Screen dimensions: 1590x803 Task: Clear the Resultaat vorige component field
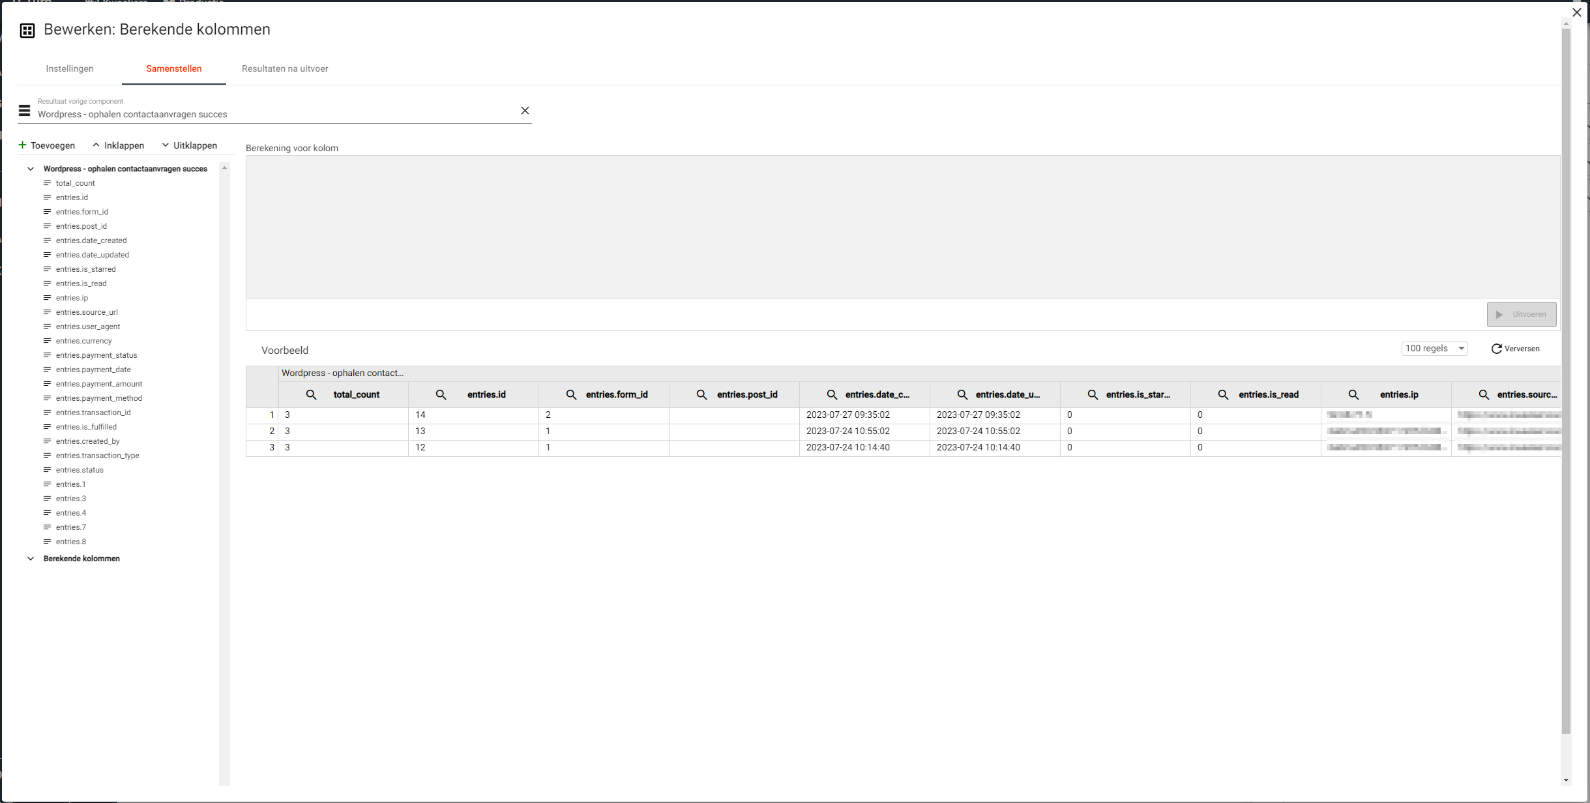[525, 111]
